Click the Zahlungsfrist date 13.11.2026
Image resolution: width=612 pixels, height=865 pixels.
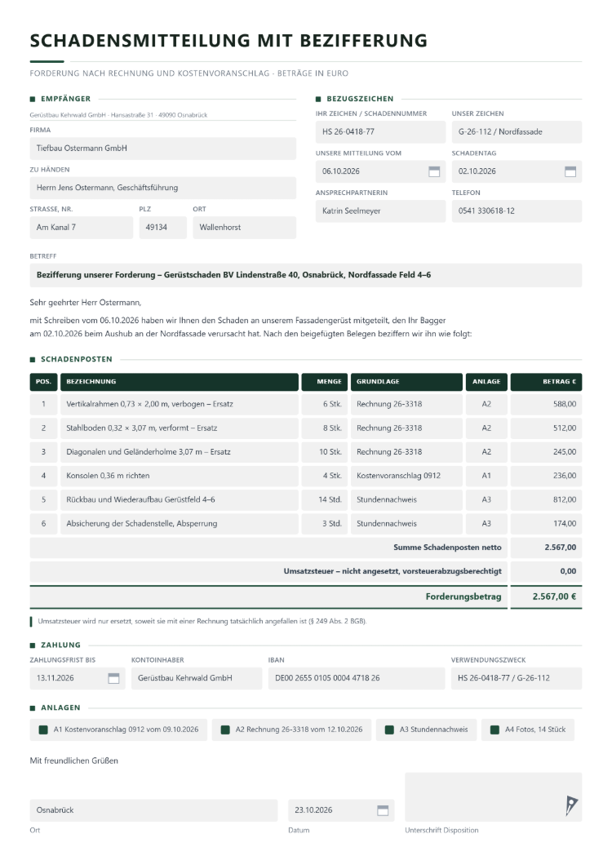point(55,679)
